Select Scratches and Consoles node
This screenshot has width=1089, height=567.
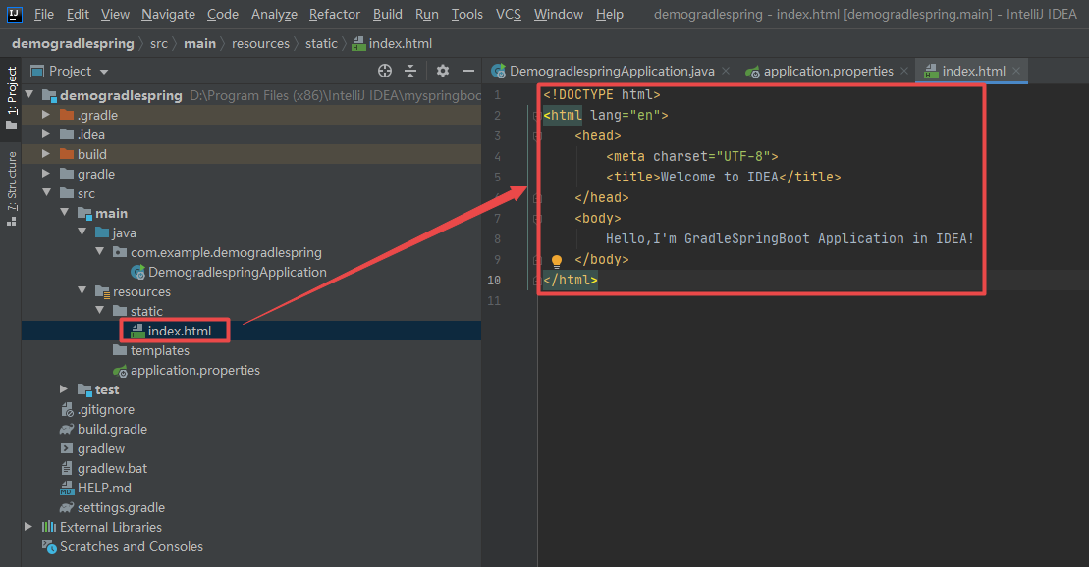click(123, 546)
